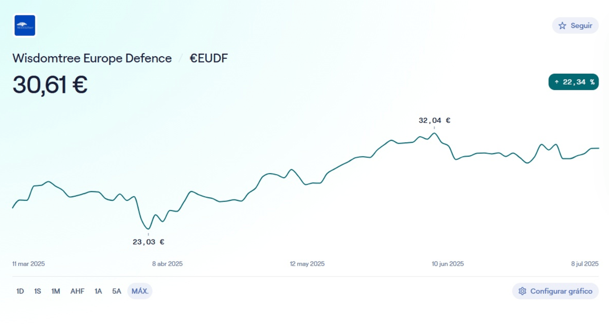The image size is (614, 329).
Task: Click the 32,04 € peak price marker
Action: tap(434, 120)
